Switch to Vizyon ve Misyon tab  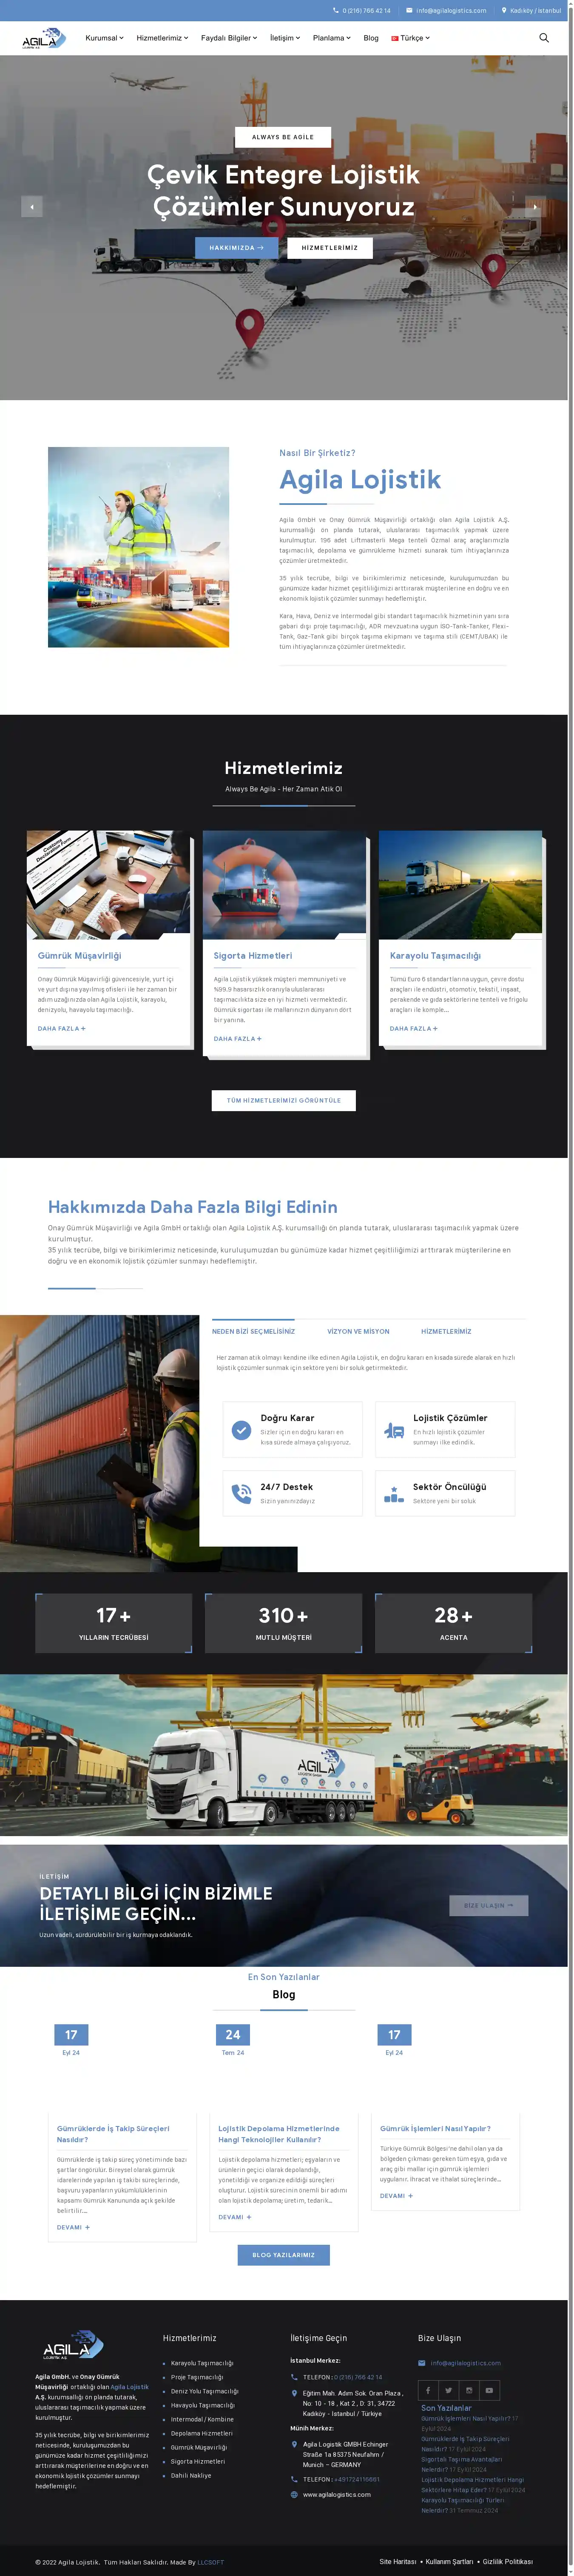(x=358, y=1331)
